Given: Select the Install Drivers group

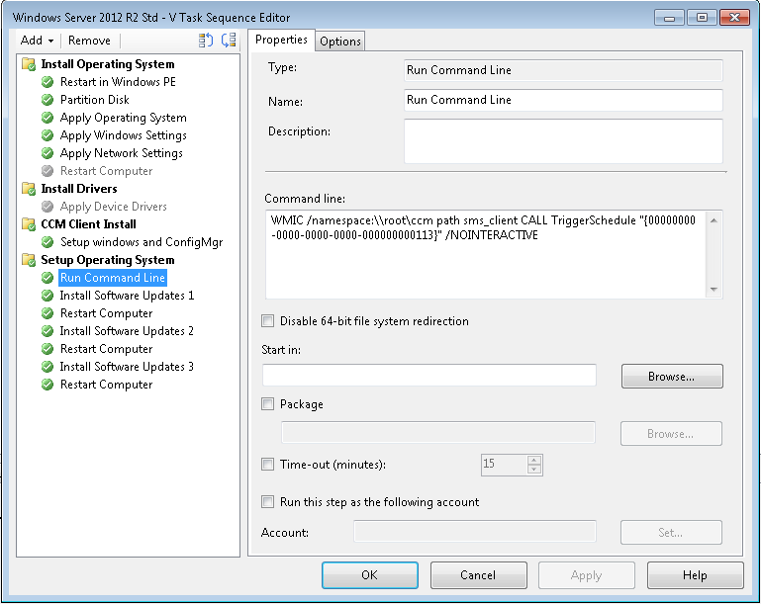Looking at the screenshot, I should point(79,189).
